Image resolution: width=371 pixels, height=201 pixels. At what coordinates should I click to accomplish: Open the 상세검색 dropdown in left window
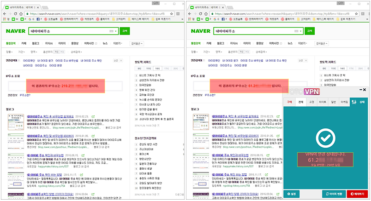(77, 52)
